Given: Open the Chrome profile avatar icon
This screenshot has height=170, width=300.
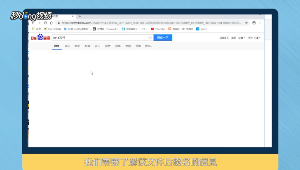Looking at the screenshot, I should pyautogui.click(x=254, y=23).
